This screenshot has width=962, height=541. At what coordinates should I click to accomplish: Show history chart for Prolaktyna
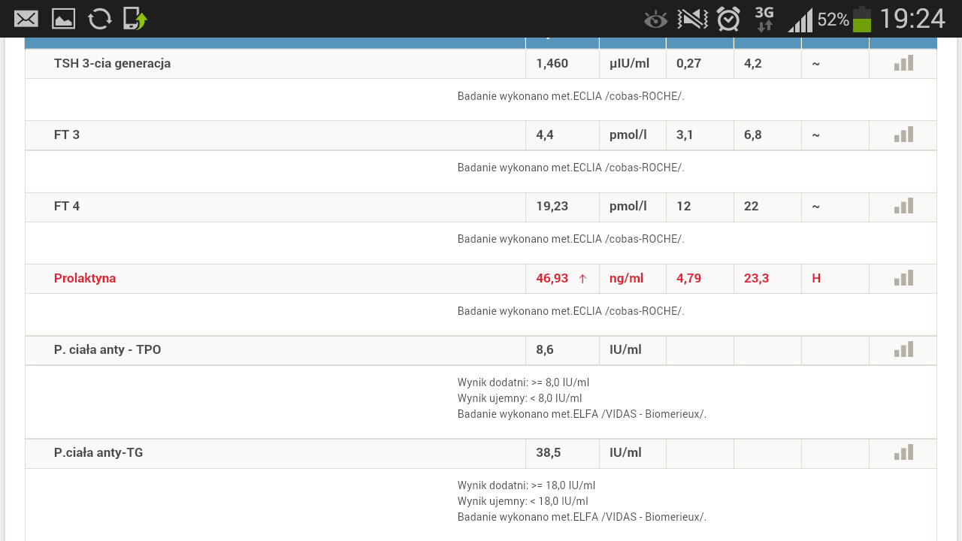click(903, 278)
